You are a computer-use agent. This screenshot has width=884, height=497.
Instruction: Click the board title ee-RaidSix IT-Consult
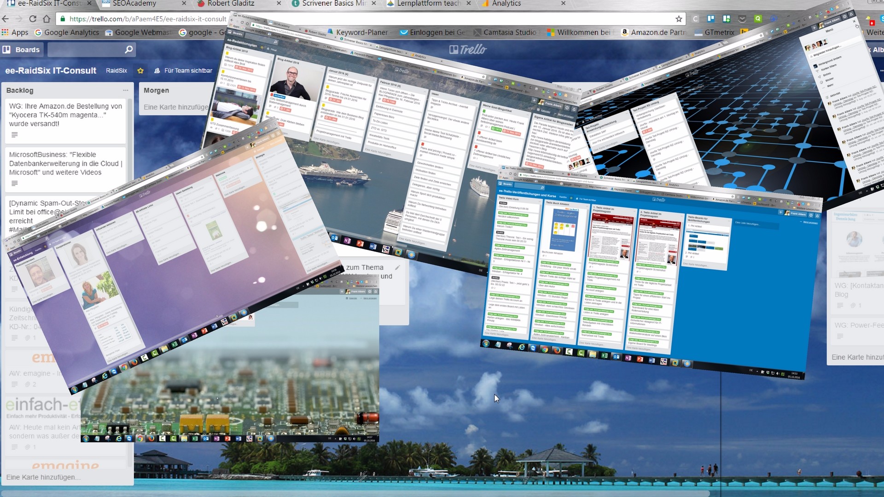(x=51, y=71)
